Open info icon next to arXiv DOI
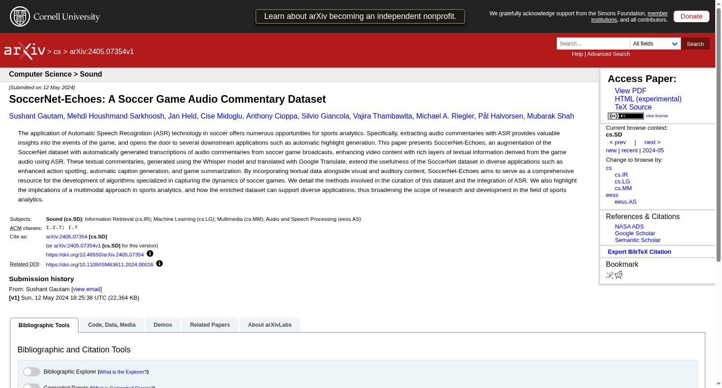 point(150,254)
